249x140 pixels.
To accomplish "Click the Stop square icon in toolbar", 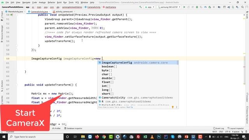I will pos(214,7).
